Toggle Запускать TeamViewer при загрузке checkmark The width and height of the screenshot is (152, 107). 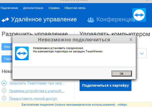tap(4, 83)
